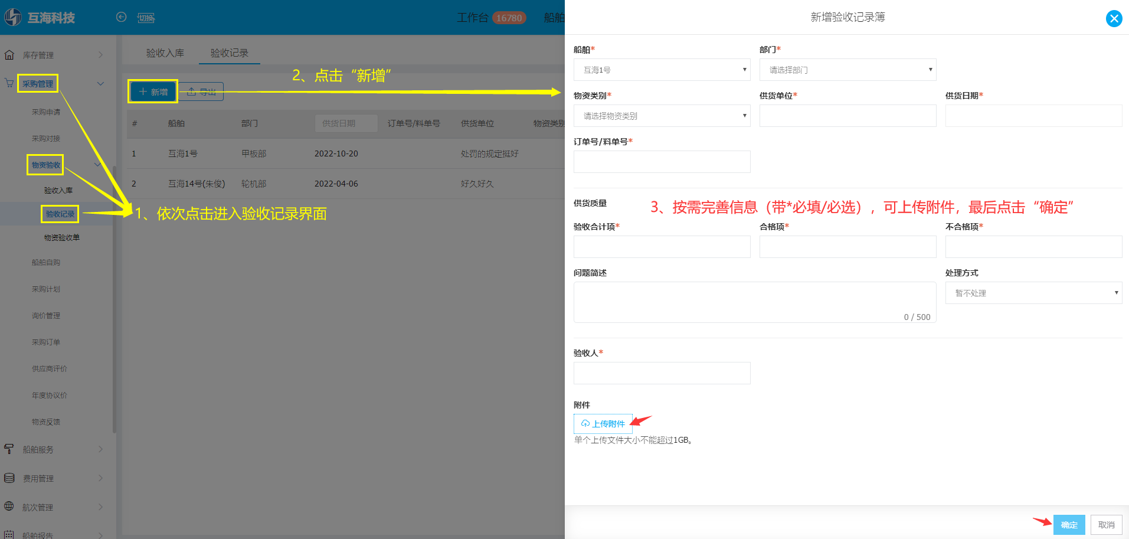Image resolution: width=1129 pixels, height=539 pixels.
Task: Click the 互海科技 logo icon
Action: tap(13, 17)
